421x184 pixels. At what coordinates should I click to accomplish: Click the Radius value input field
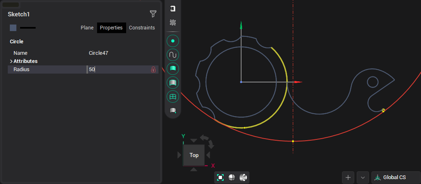[118, 70]
